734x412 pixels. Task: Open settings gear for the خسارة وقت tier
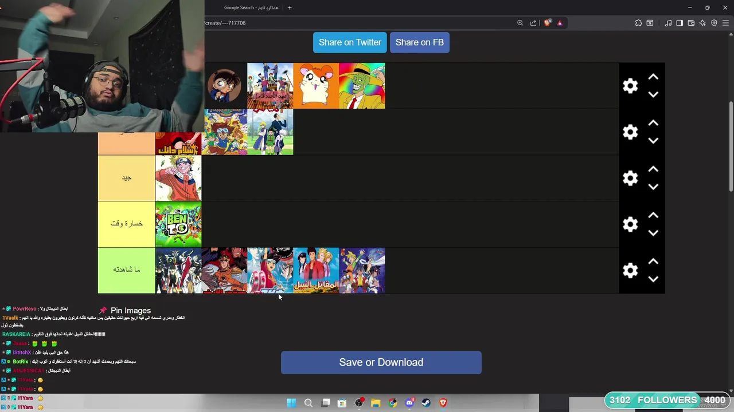[x=630, y=224]
